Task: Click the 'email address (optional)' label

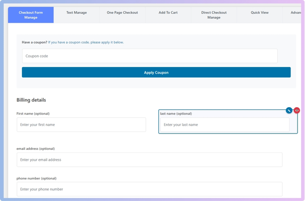Action: tap(36, 148)
